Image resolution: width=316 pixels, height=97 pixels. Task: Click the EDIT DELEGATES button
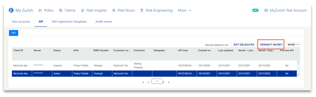tap(244, 45)
